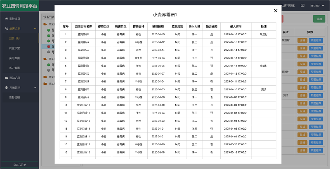Open the message notification icon in header
Viewport: 330px width, 169px height.
(302, 6)
